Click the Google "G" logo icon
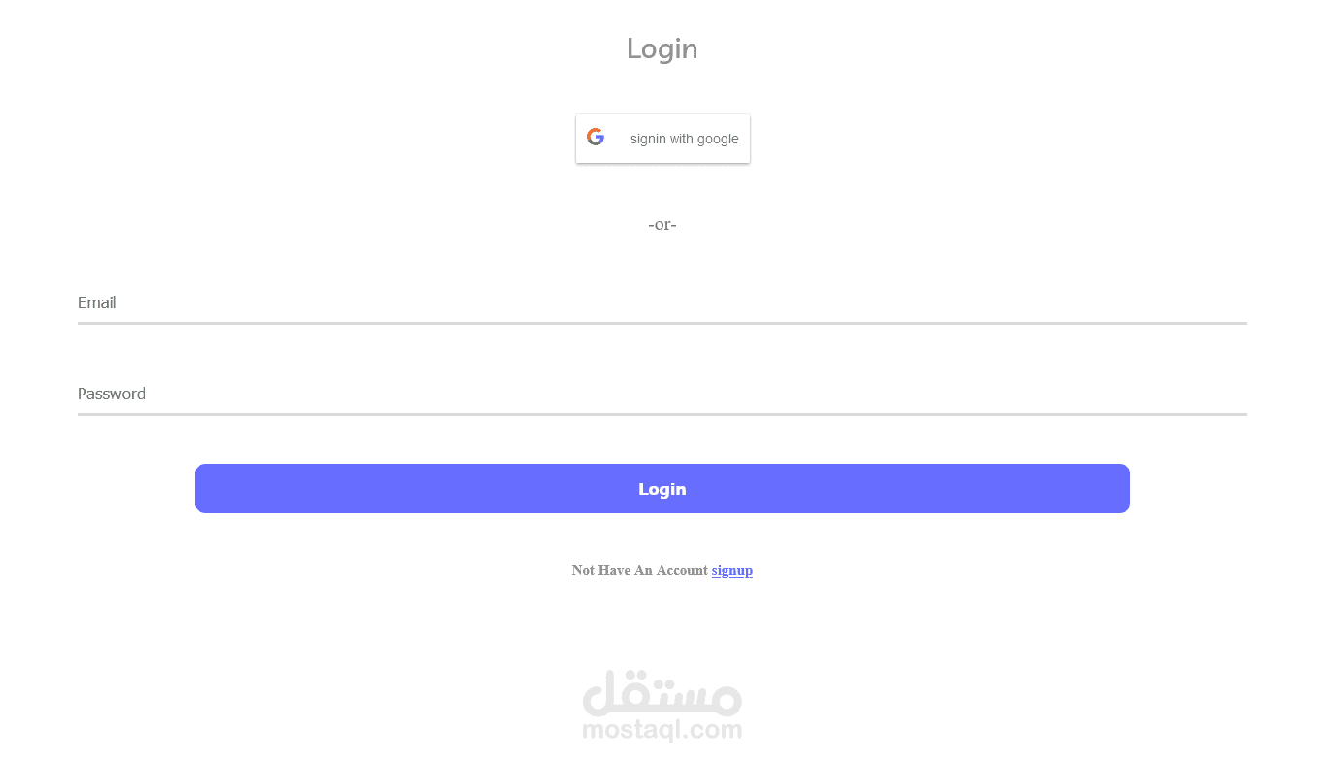The height and width of the screenshot is (759, 1325). click(596, 138)
